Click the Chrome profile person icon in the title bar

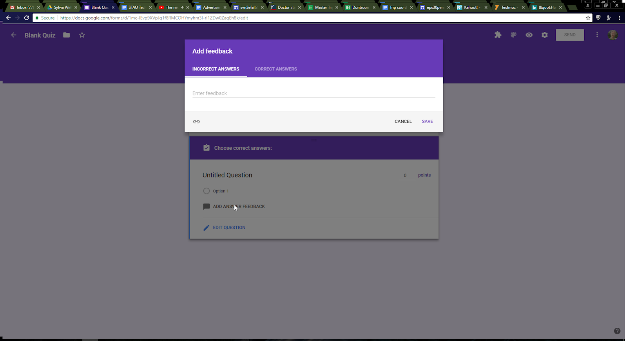587,5
